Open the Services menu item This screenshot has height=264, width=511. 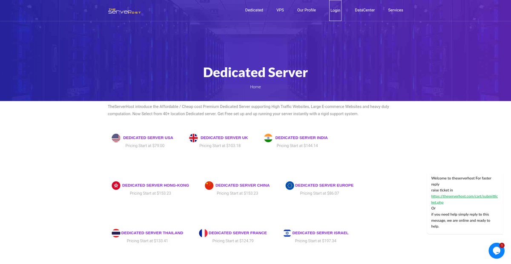[x=396, y=10]
